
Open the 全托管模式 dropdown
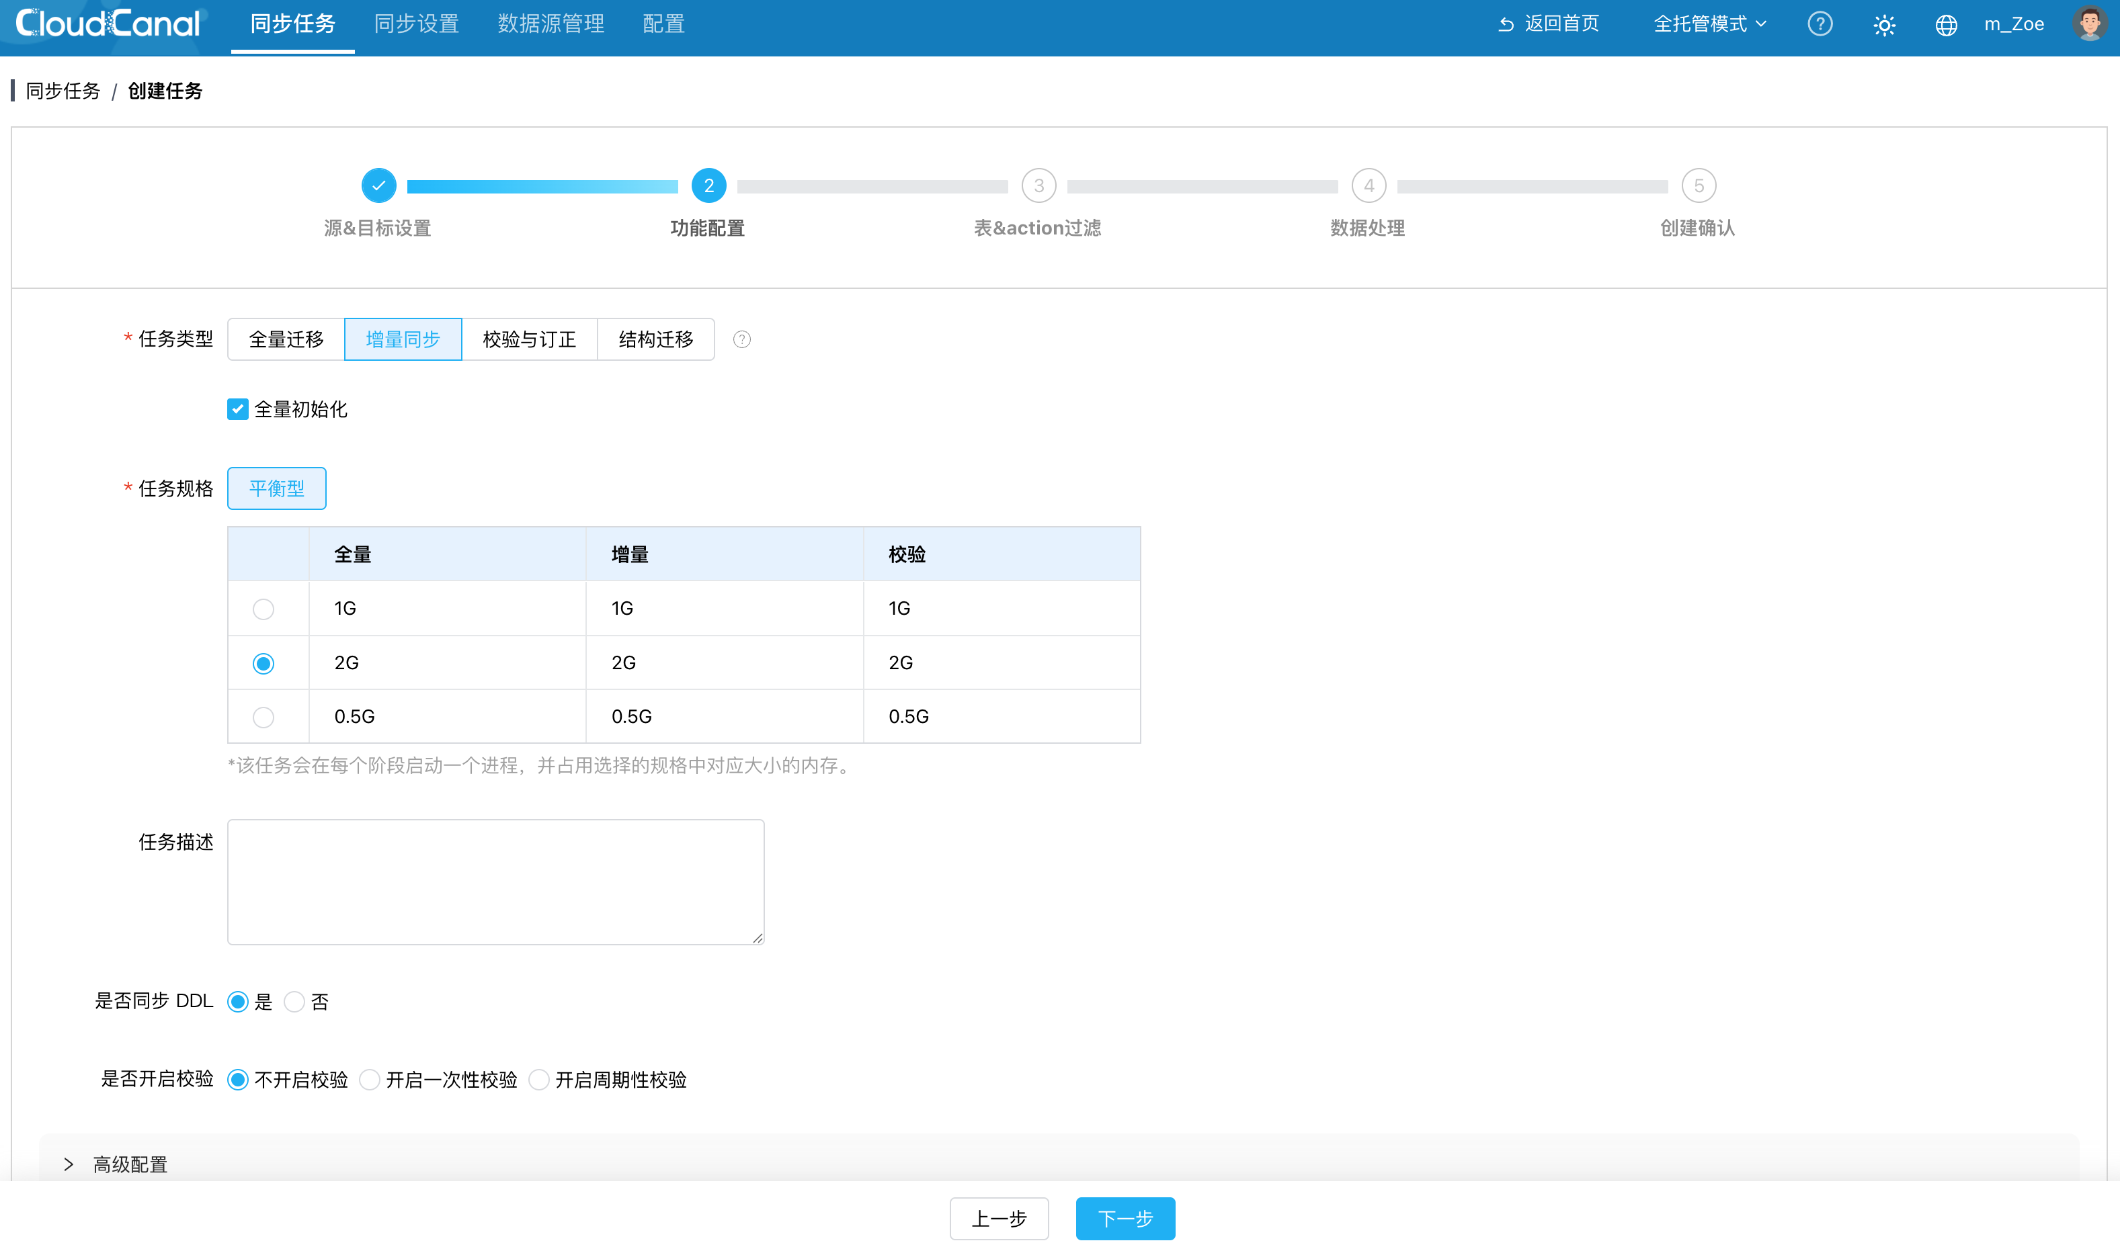click(x=1709, y=24)
